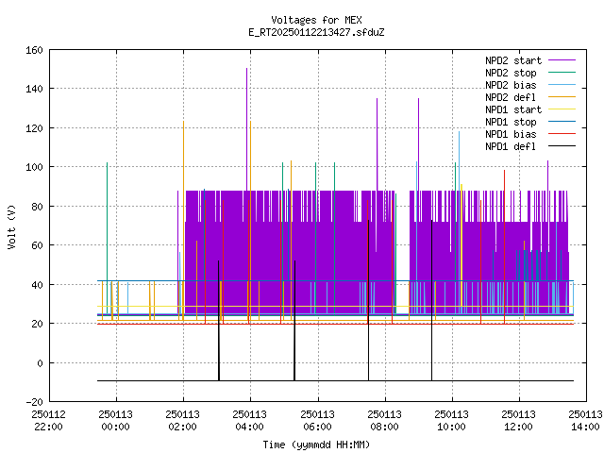Click the 160 tick label on y-axis
The height and width of the screenshot is (453, 604).
pyautogui.click(x=34, y=50)
